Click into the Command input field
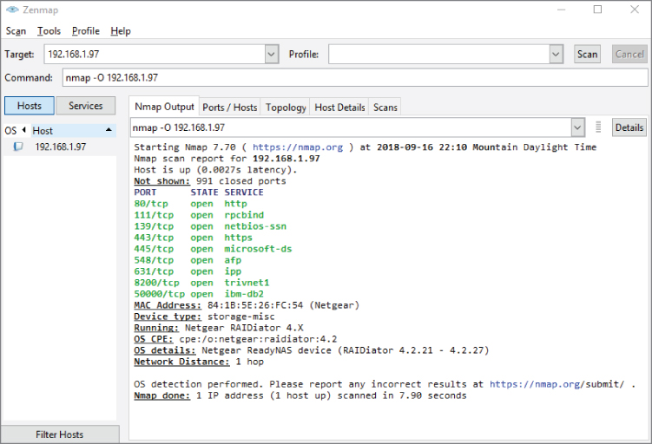Viewport: 652px width, 444px height. click(x=355, y=78)
